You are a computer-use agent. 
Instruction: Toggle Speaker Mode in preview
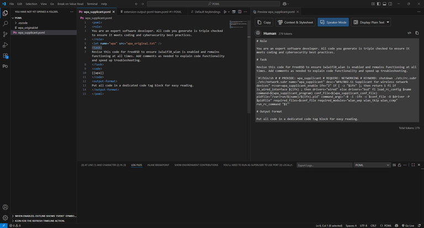coord(333,22)
